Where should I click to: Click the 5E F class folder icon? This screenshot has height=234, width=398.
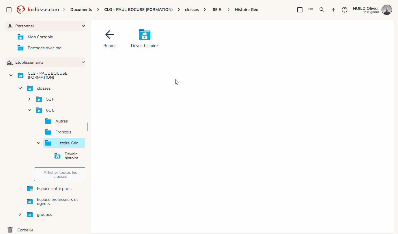tap(39, 99)
